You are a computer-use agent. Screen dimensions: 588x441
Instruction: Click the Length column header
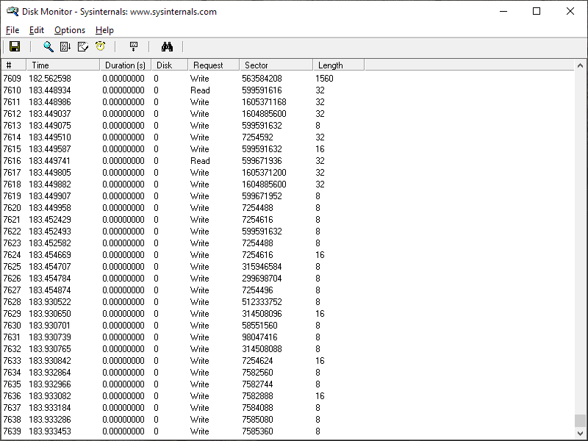click(x=338, y=65)
